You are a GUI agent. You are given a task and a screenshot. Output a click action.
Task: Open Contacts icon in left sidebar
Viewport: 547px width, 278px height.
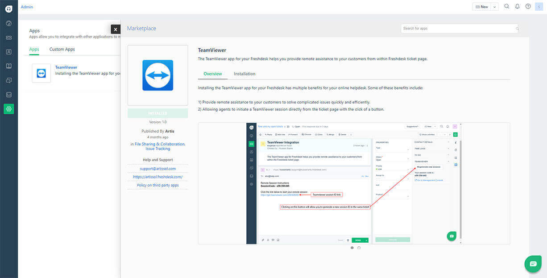pyautogui.click(x=8, y=52)
